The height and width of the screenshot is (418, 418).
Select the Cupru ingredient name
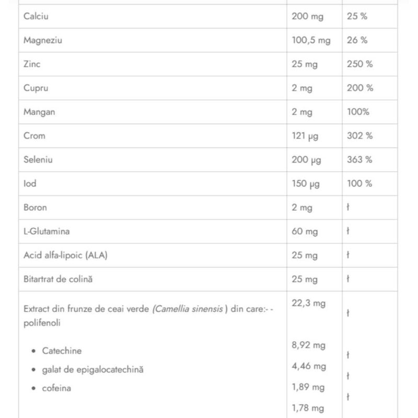[x=36, y=88]
